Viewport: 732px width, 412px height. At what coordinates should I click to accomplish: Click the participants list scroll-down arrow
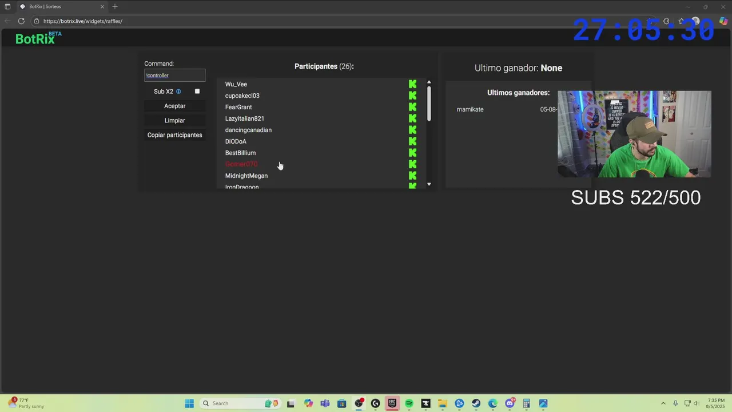tap(429, 184)
